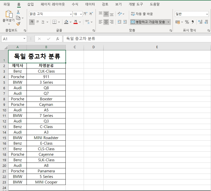This screenshot has height=191, width=211.
Task: Expand the copy options arrow
Action: pos(22,18)
